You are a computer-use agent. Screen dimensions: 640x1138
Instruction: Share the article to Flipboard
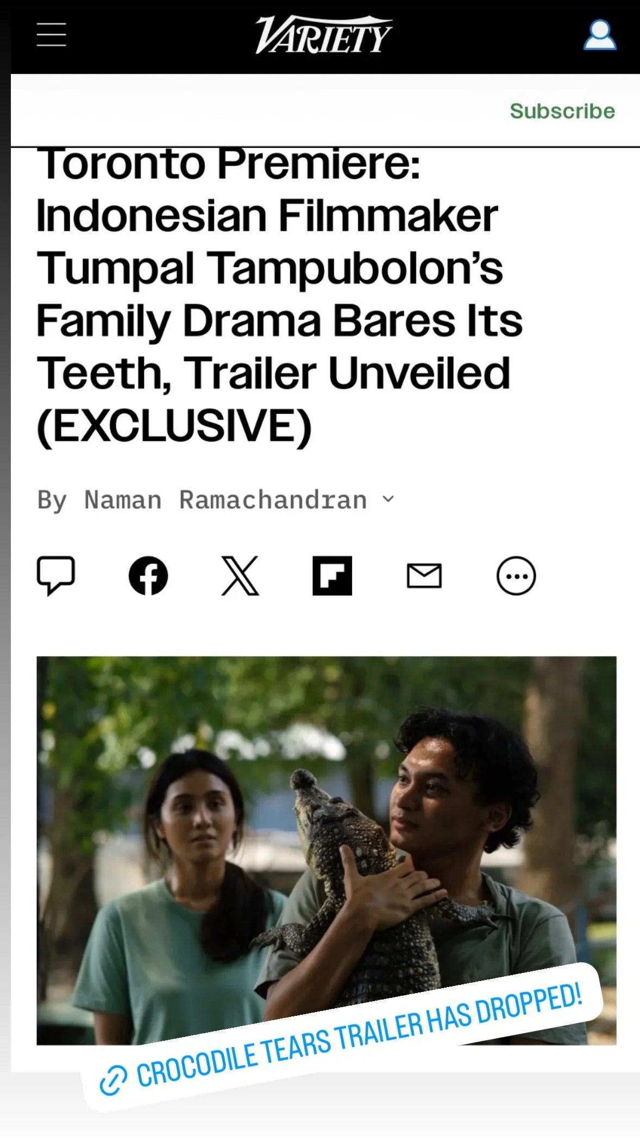coord(332,576)
